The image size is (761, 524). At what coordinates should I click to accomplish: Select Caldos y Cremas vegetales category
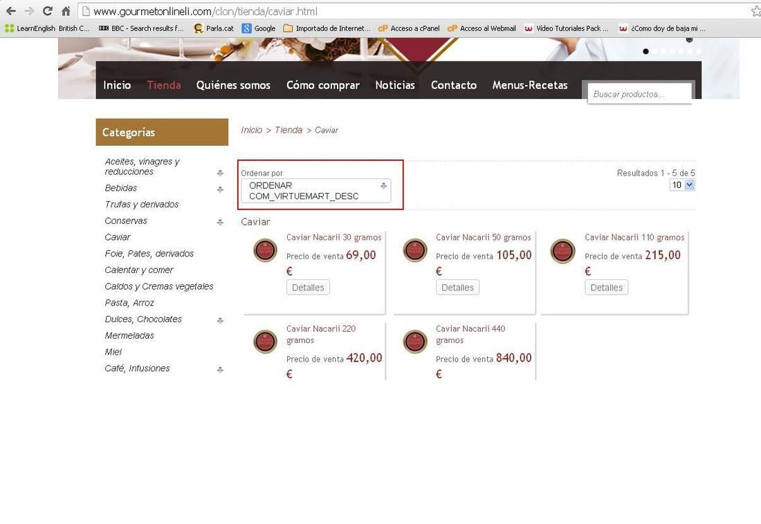coord(158,286)
